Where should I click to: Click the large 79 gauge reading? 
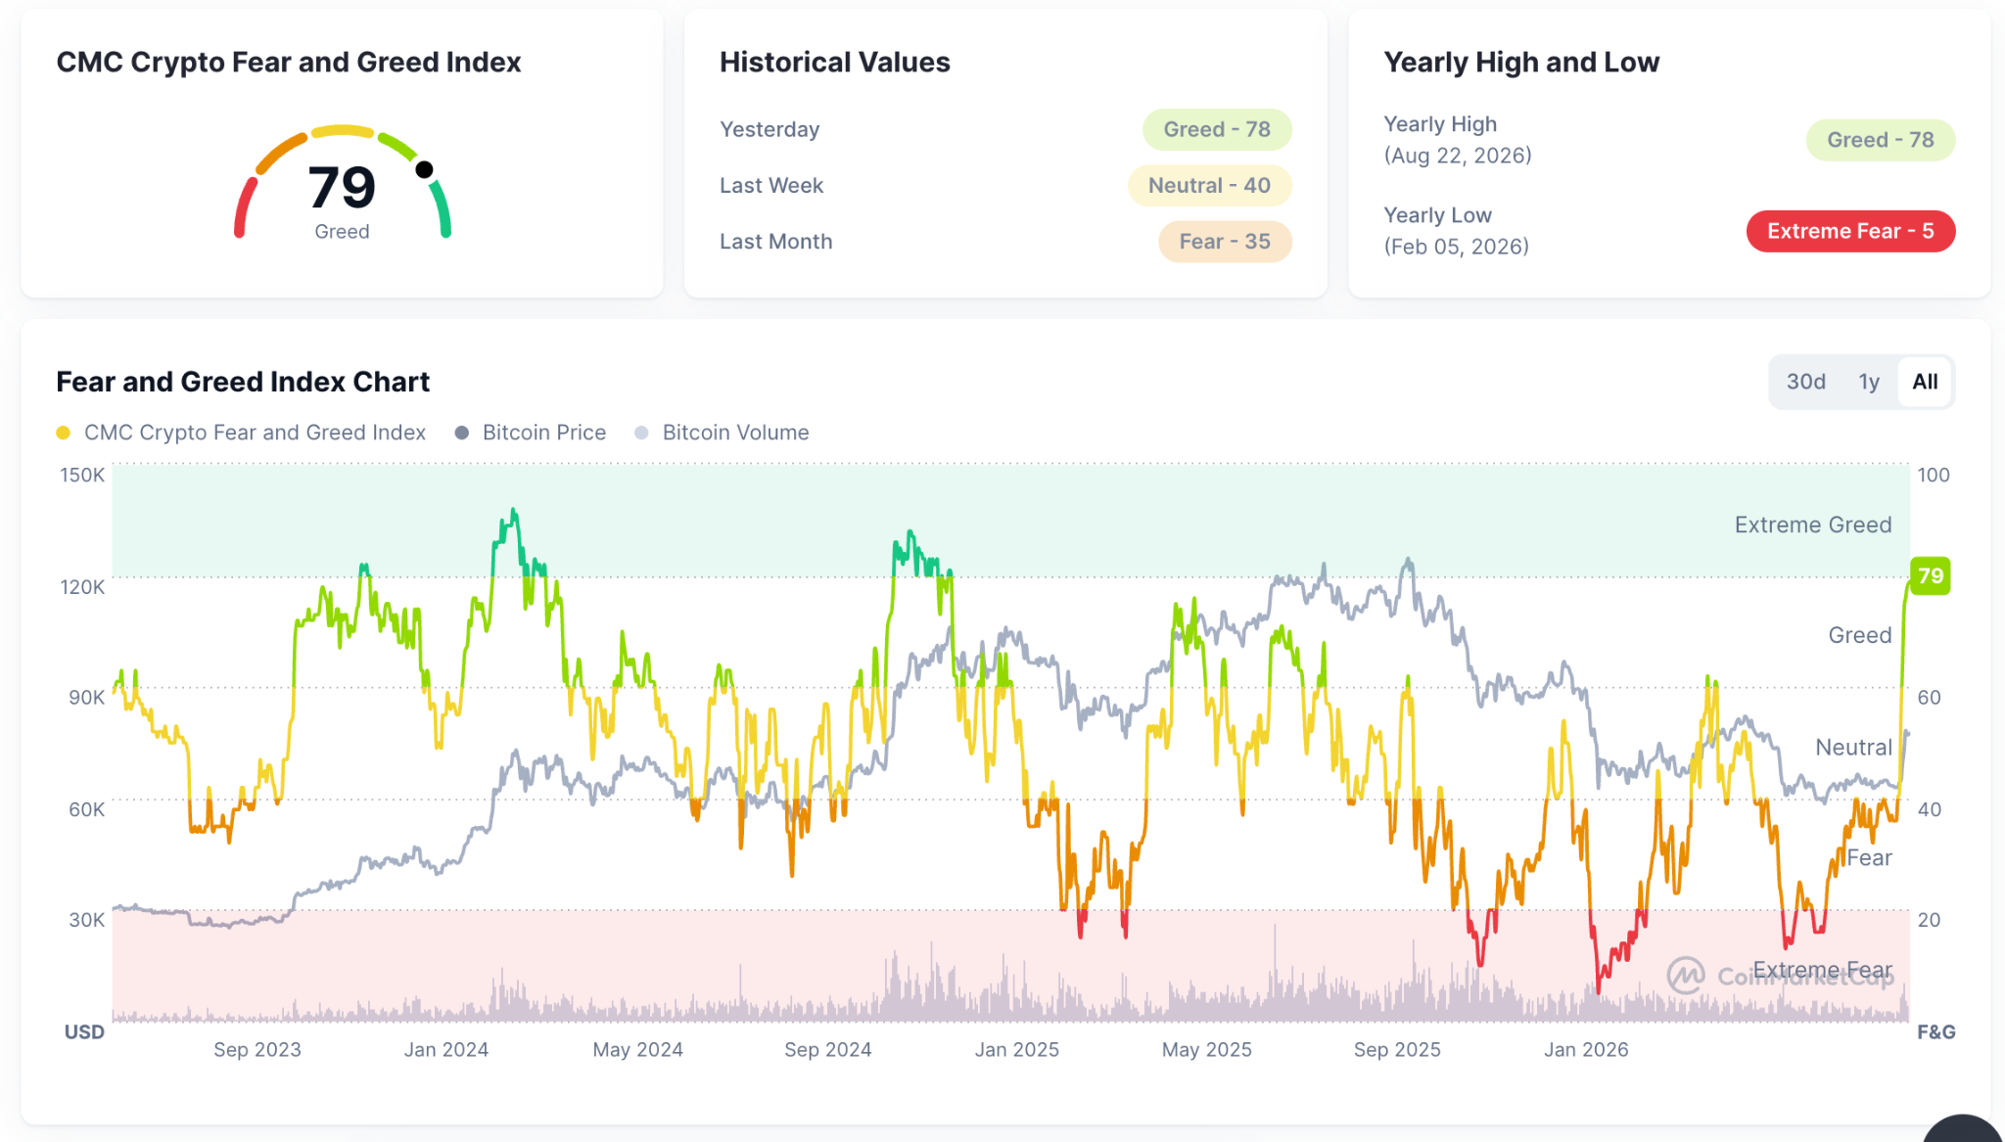click(342, 187)
